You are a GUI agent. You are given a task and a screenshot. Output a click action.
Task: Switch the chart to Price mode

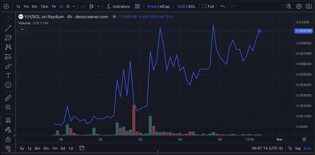(152, 6)
